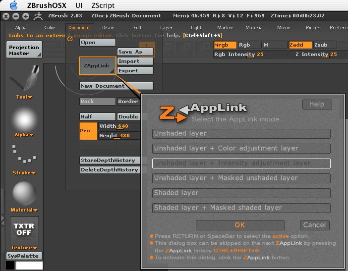The width and height of the screenshot is (348, 271).
Task: Open the Color palette menu
Action: tap(50, 28)
